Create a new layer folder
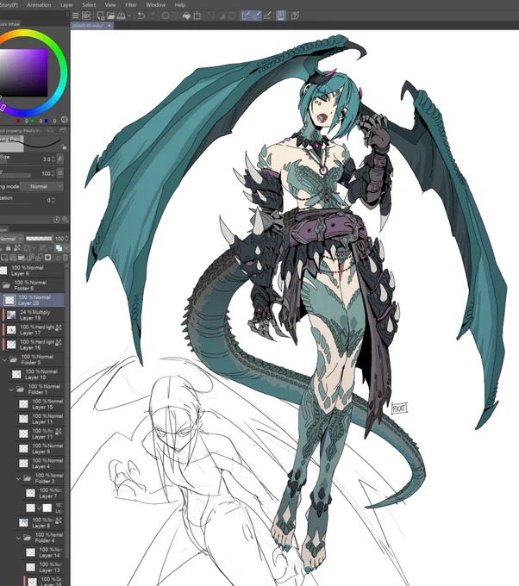The height and width of the screenshot is (586, 519). click(22, 258)
